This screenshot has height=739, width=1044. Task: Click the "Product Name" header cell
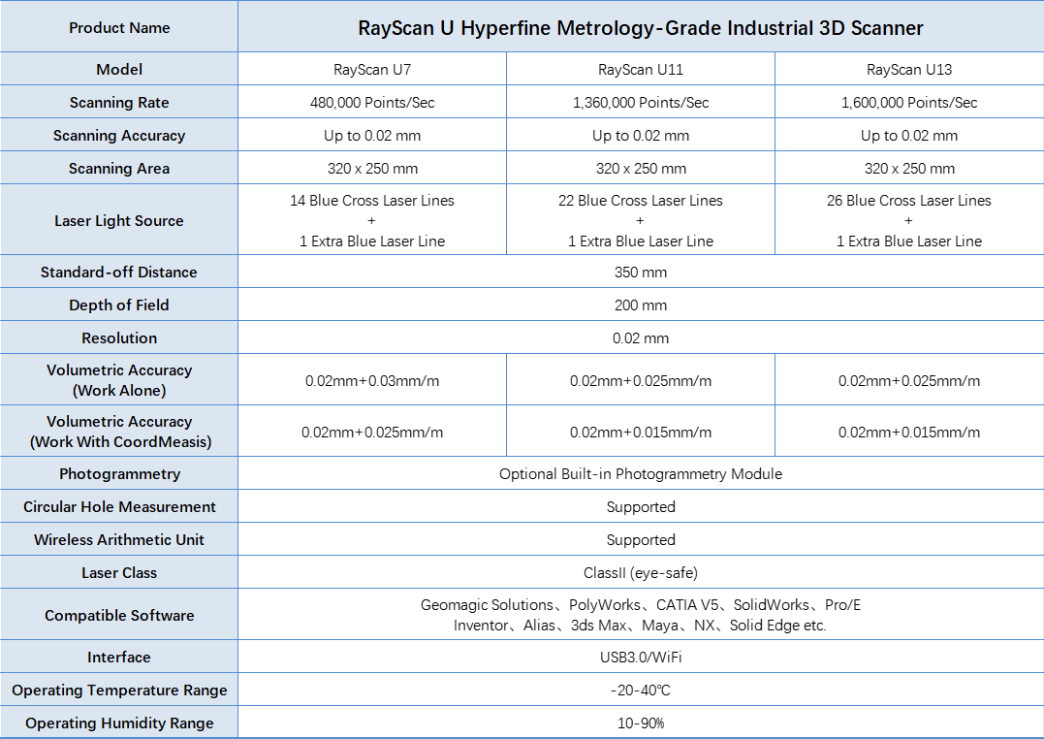(119, 28)
